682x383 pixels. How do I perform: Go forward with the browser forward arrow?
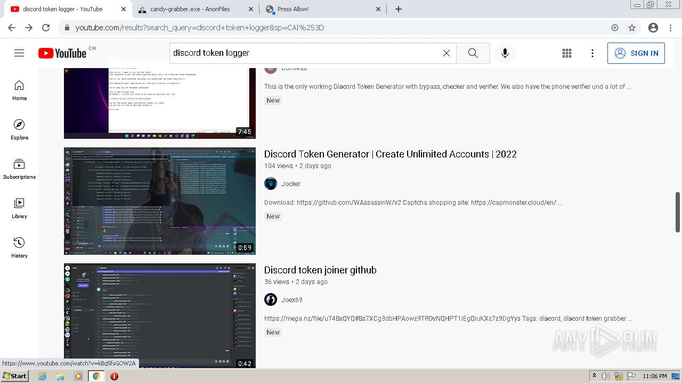tap(29, 28)
